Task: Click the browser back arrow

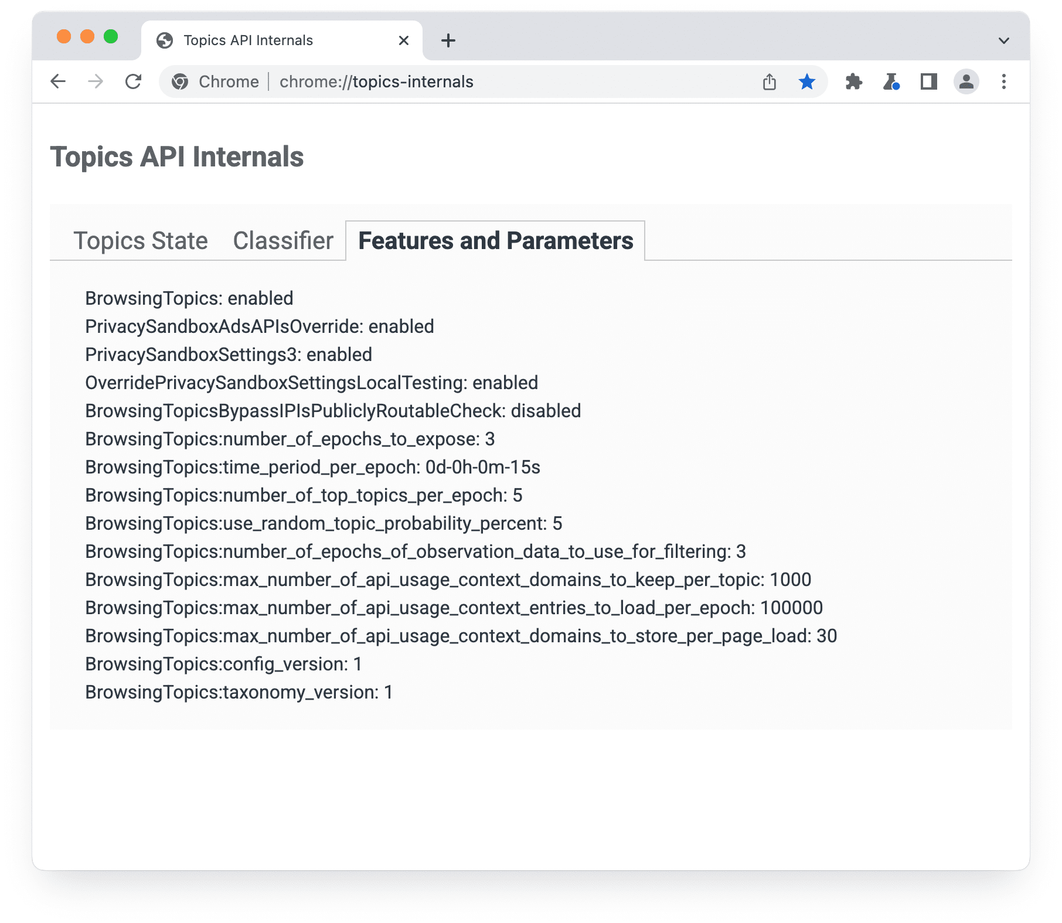Action: click(58, 81)
